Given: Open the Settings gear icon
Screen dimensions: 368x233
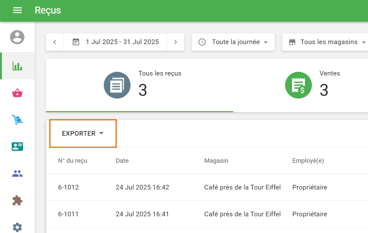Looking at the screenshot, I should pos(17,227).
